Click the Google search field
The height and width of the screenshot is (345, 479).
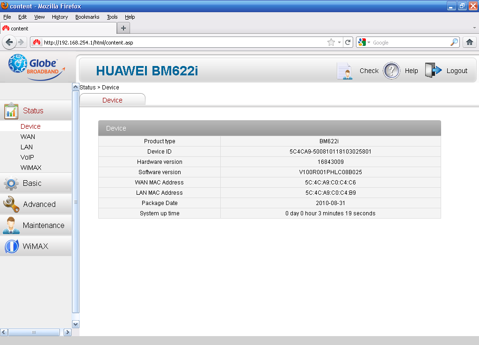pos(410,43)
